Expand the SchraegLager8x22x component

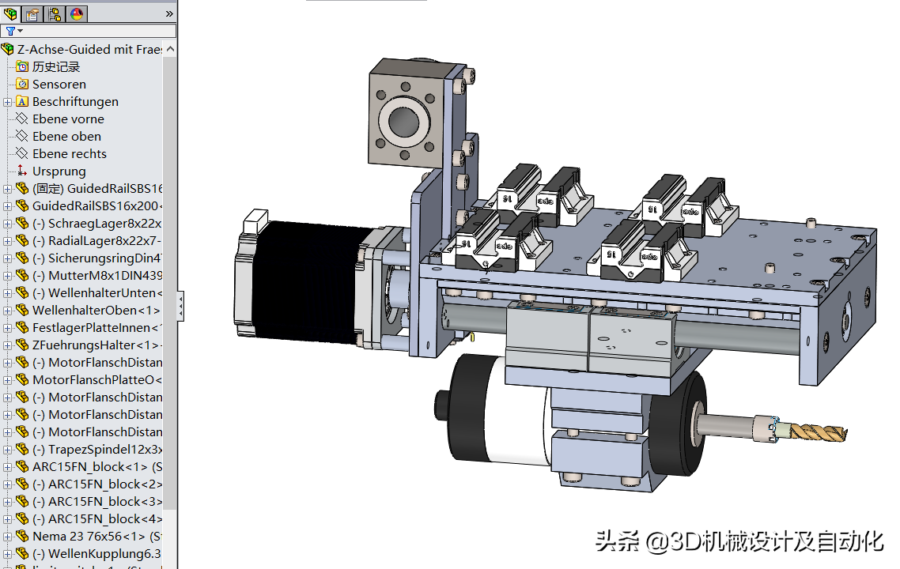(x=7, y=224)
